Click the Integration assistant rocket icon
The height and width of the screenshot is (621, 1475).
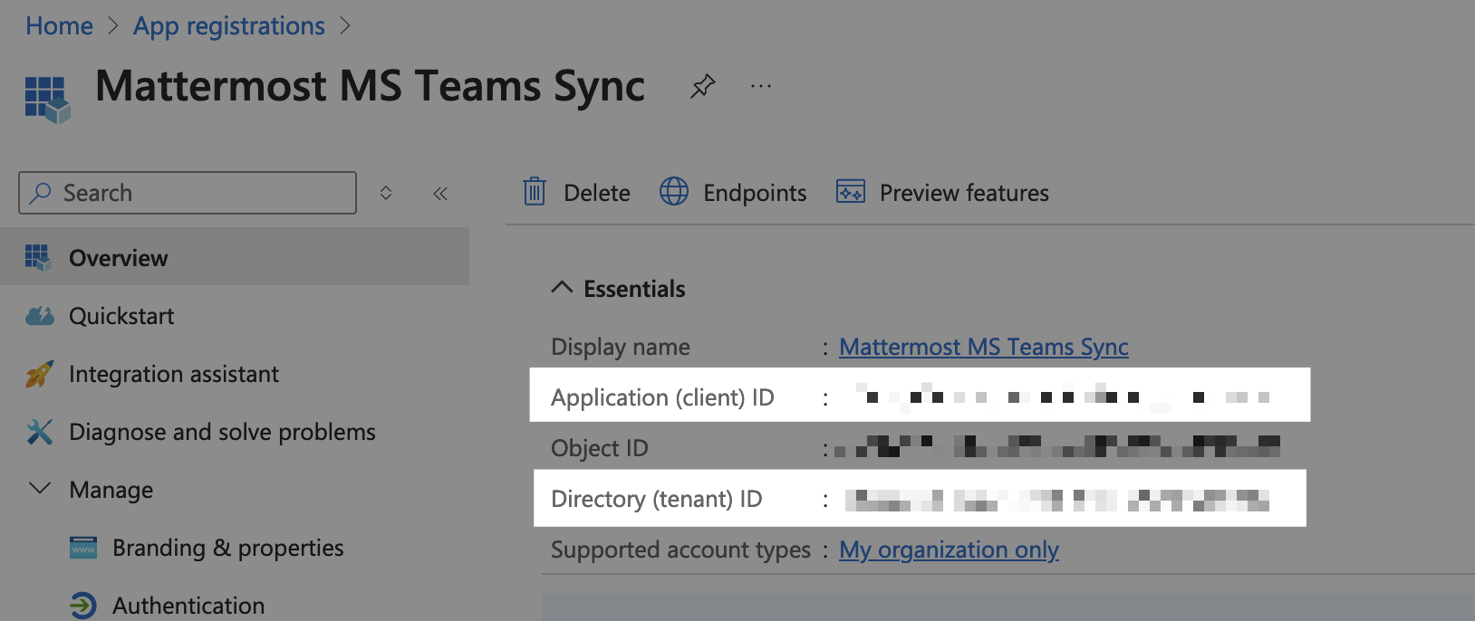pyautogui.click(x=40, y=374)
